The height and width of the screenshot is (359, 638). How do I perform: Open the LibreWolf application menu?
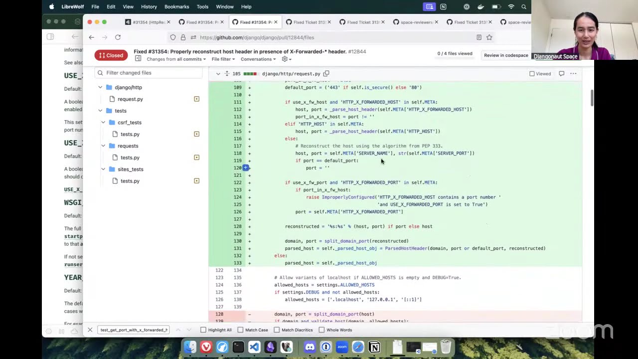(73, 6)
